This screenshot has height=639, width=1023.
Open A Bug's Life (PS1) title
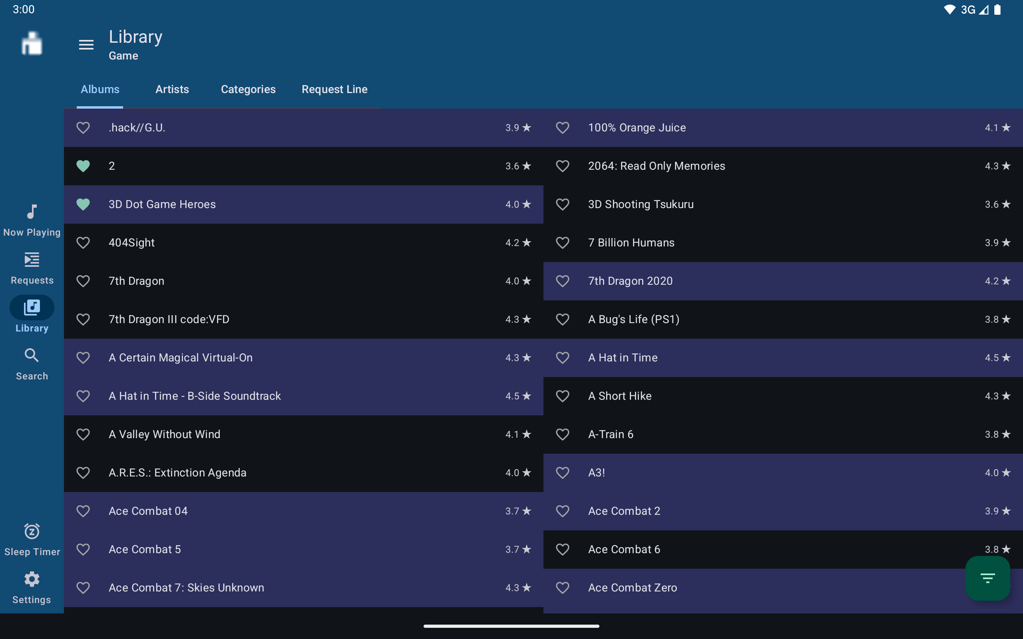(x=634, y=319)
